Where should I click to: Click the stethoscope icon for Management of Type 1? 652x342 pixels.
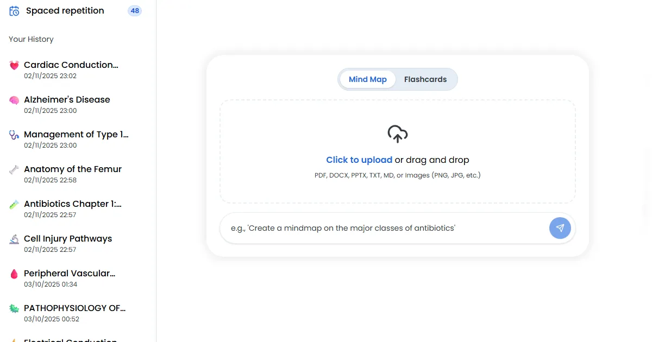click(x=14, y=135)
